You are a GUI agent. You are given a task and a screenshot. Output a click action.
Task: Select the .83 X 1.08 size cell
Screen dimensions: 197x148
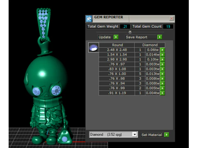117,69
